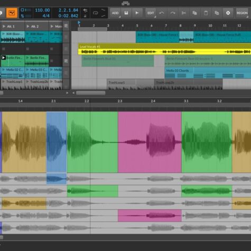The width and height of the screenshot is (251, 251).
Task: Click the duplicate icon
Action: click(x=217, y=13)
